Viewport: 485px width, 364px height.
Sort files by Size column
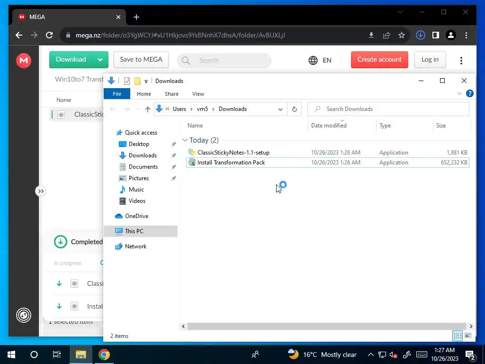pyautogui.click(x=441, y=125)
